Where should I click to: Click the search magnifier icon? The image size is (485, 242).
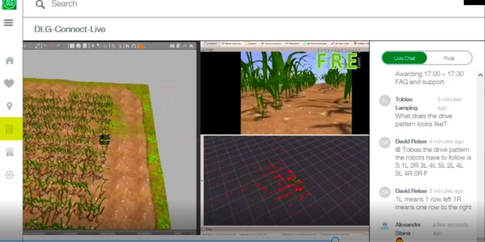click(40, 5)
